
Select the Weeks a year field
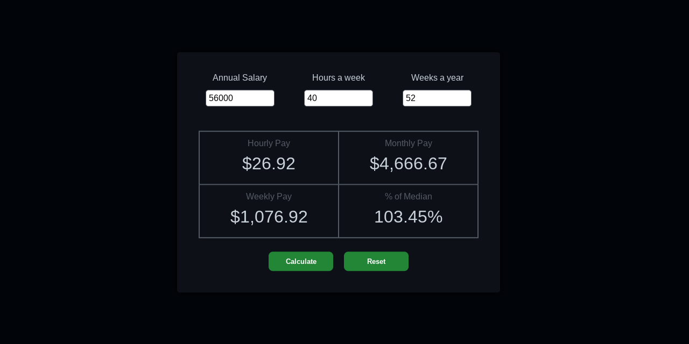click(437, 98)
